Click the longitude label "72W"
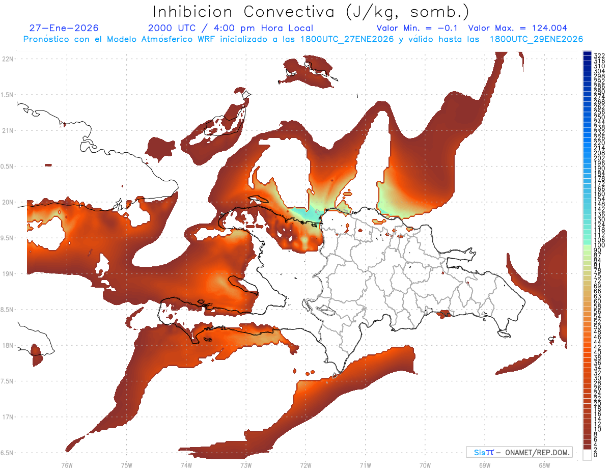Screen dimensions: 611x472 [305, 465]
